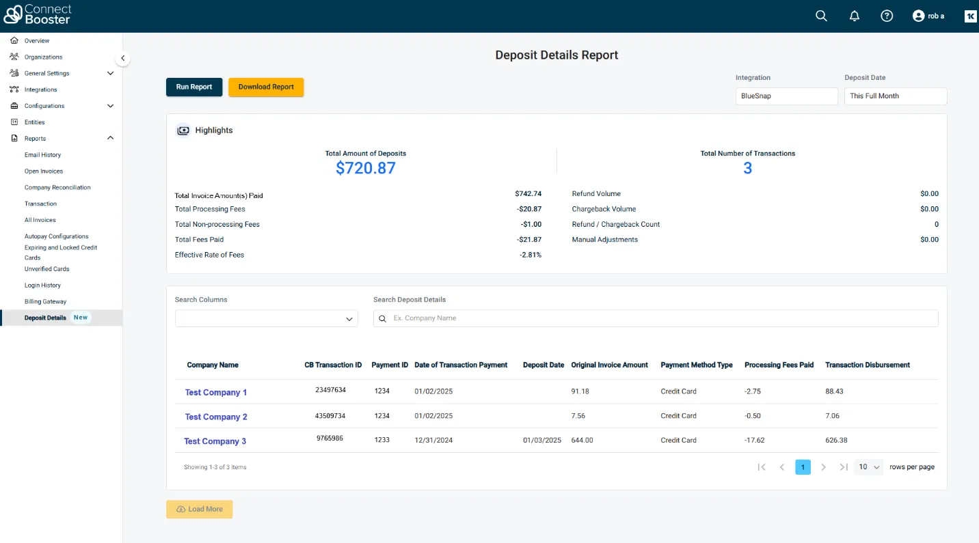Image resolution: width=979 pixels, height=543 pixels.
Task: Open the Test Company 3 link
Action: point(215,441)
